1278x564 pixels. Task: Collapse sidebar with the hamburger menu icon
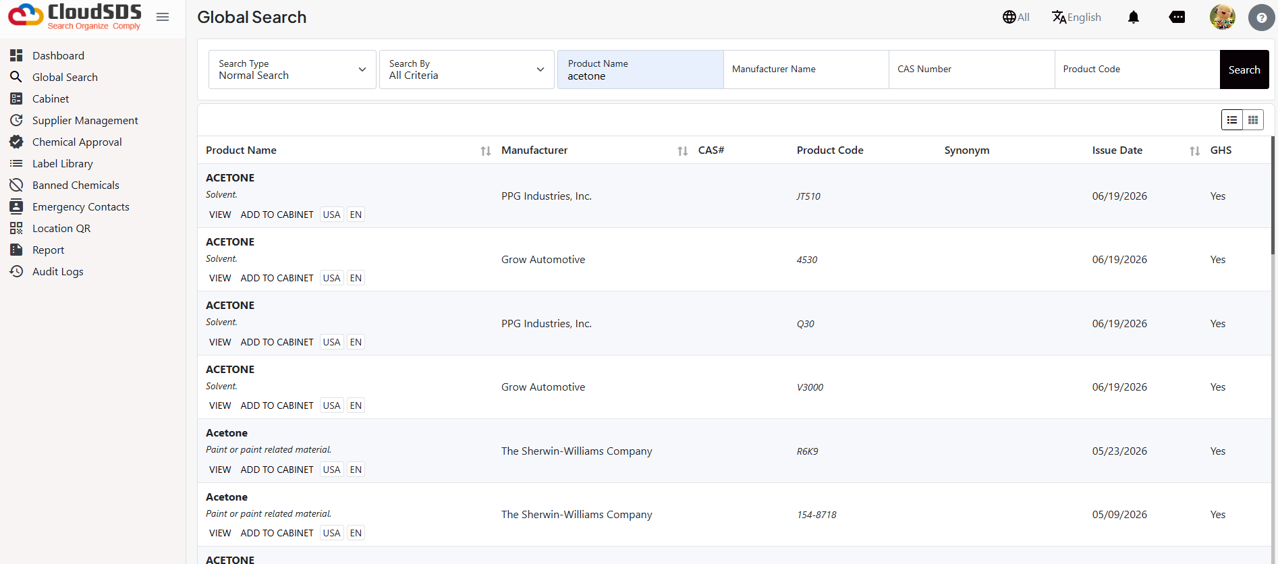(x=163, y=17)
